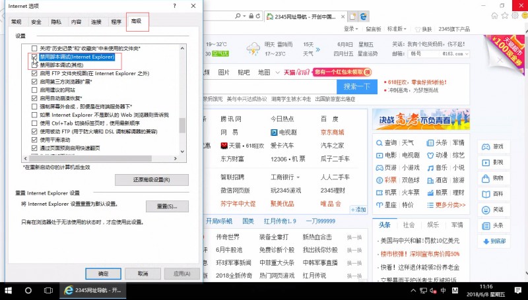Click the 影视 sidebar icon

[x=486, y=162]
